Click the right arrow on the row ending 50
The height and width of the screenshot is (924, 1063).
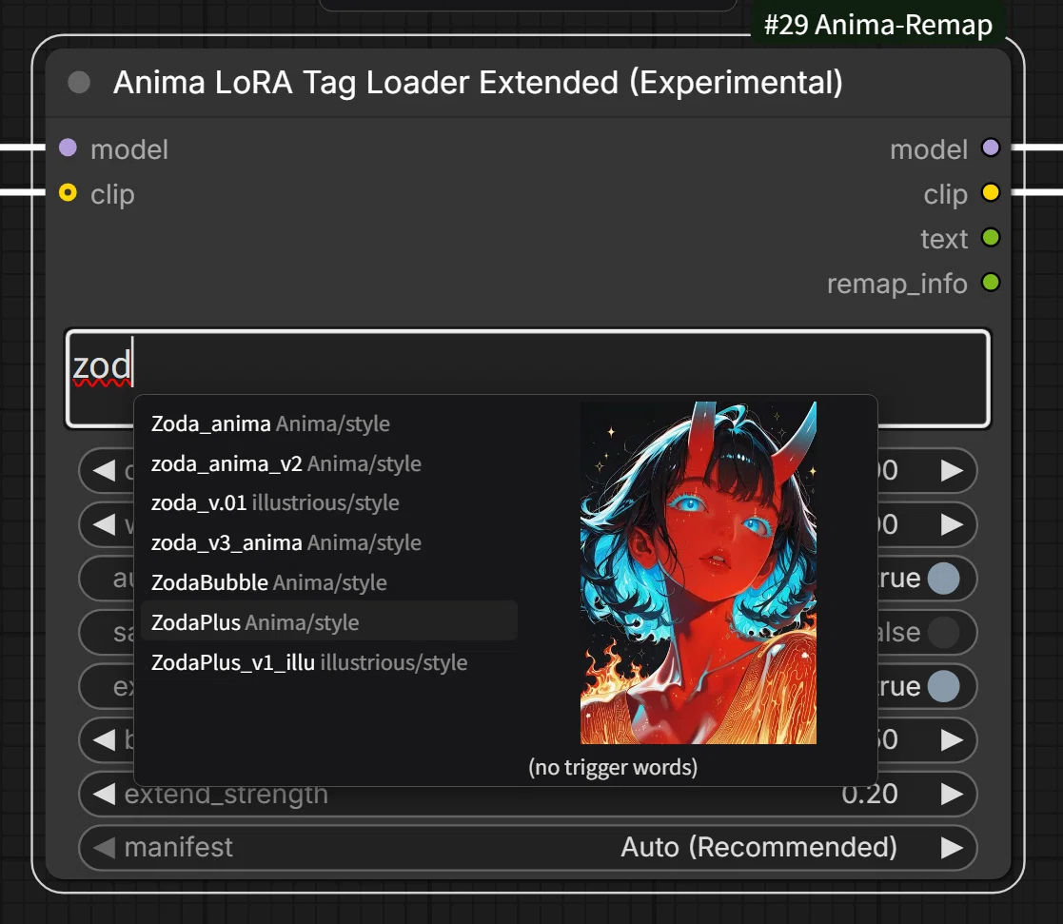coord(952,739)
